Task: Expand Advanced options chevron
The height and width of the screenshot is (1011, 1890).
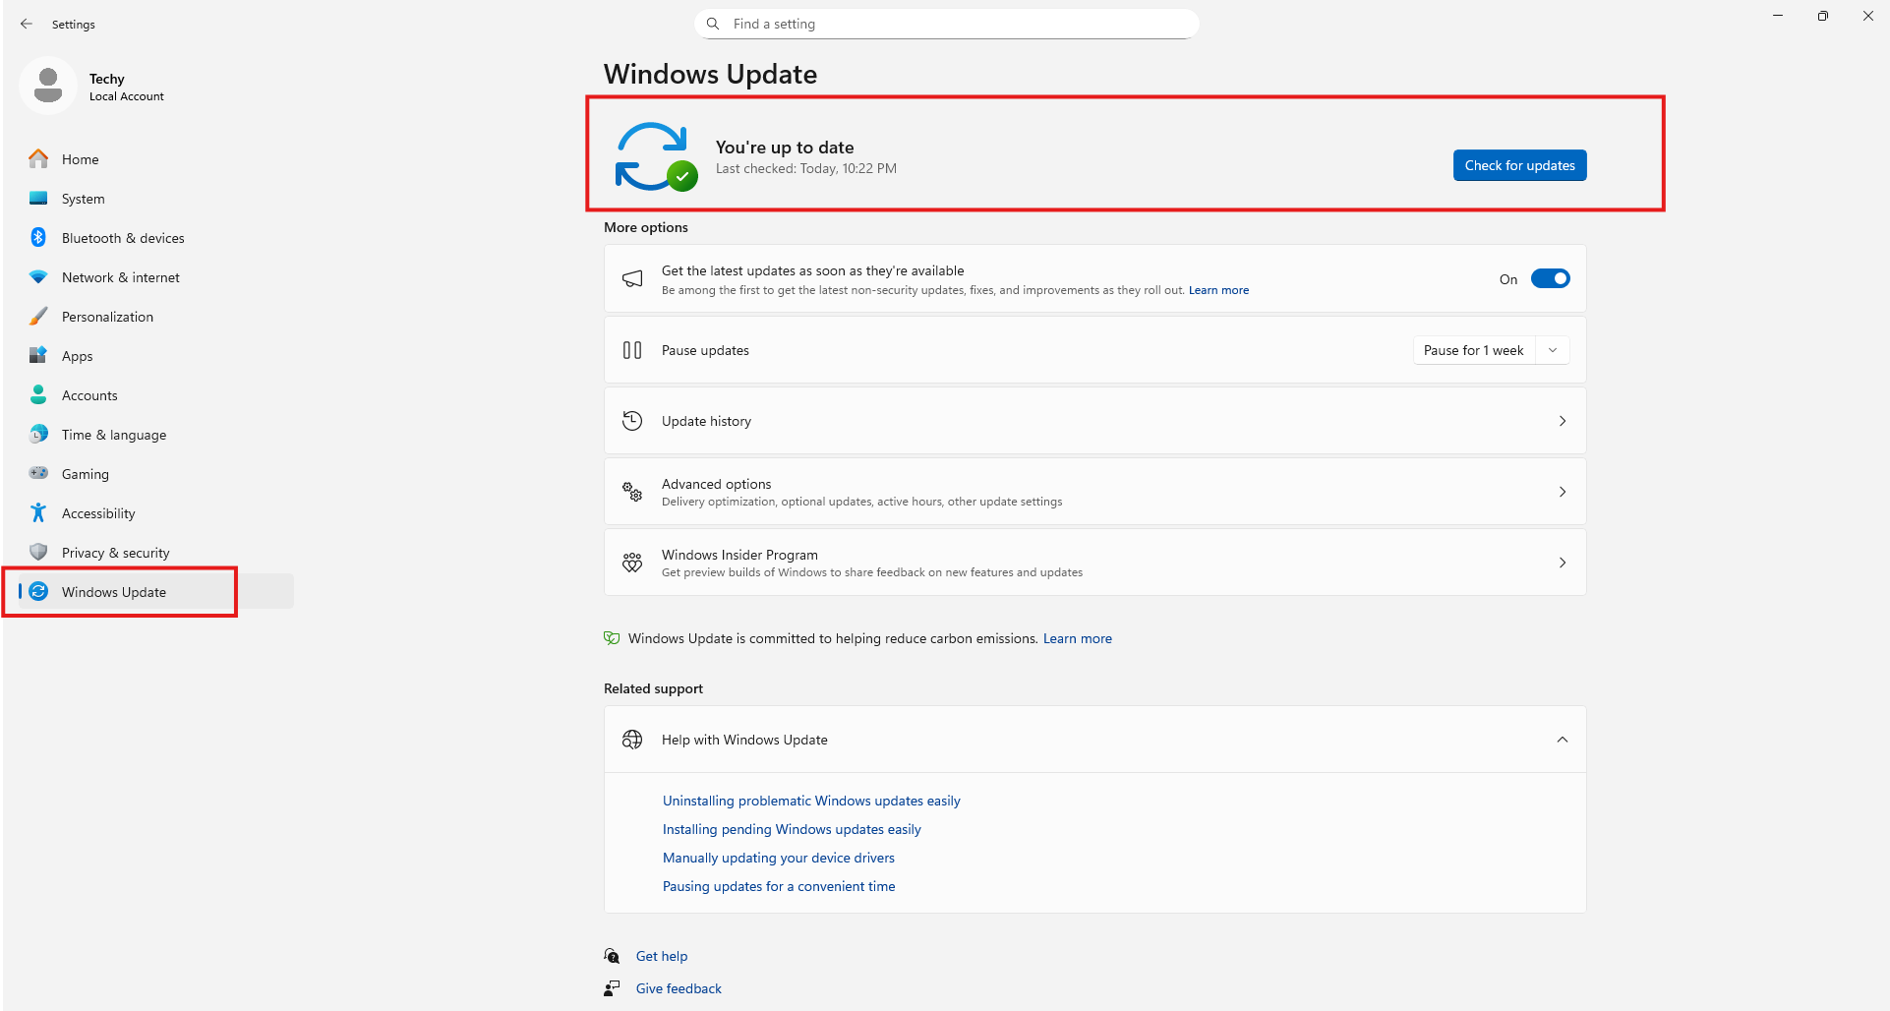Action: 1562,492
